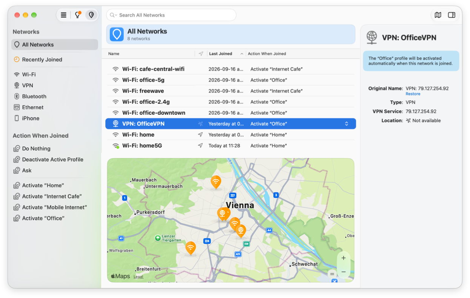Toggle the location column header icon
The image size is (470, 298).
pyautogui.click(x=201, y=54)
